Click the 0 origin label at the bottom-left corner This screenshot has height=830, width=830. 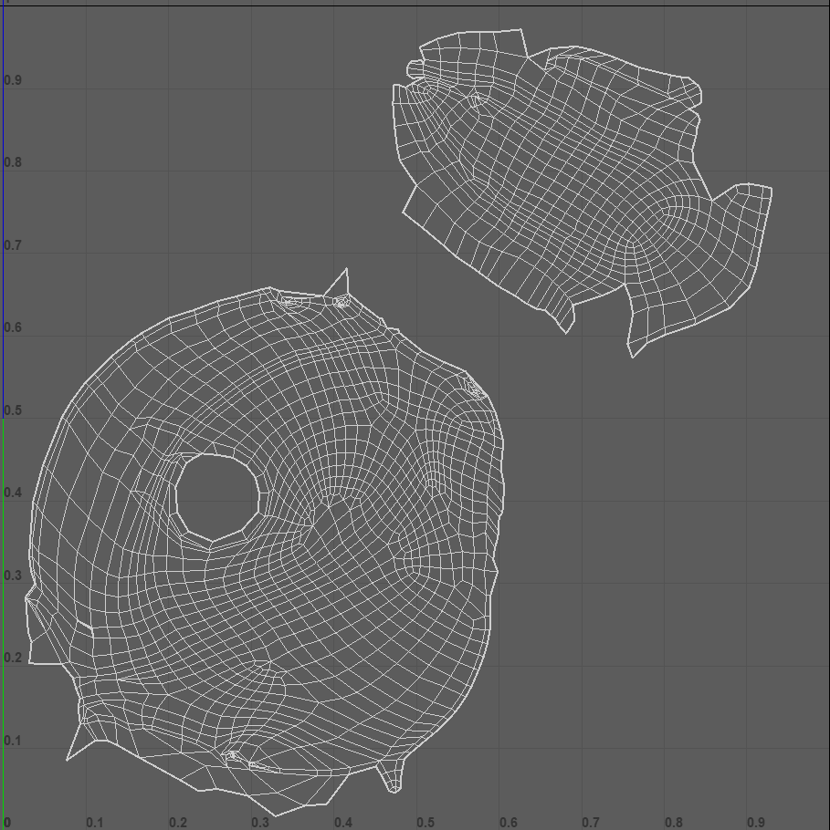(7, 822)
